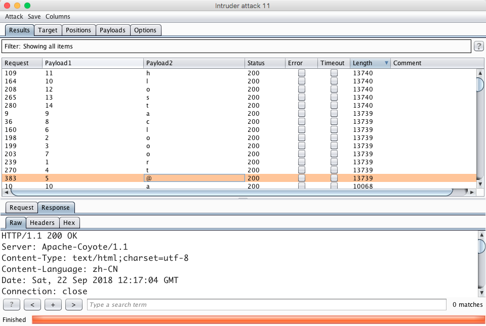486x326 pixels.
Task: Toggle Error checkbox for request 239
Action: 302,162
